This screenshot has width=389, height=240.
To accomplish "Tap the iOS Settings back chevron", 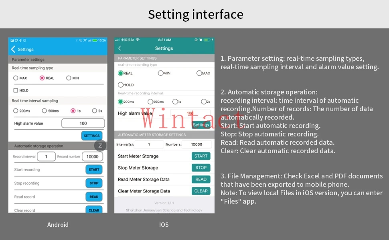I will (x=120, y=48).
